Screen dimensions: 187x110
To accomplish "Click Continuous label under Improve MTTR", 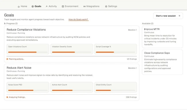I will (149, 33).
